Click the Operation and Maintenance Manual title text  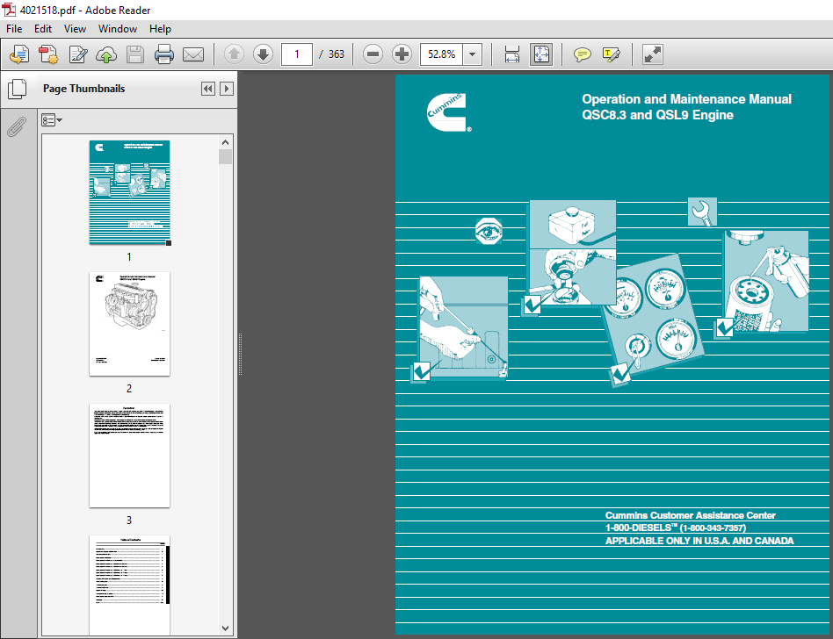tap(686, 99)
